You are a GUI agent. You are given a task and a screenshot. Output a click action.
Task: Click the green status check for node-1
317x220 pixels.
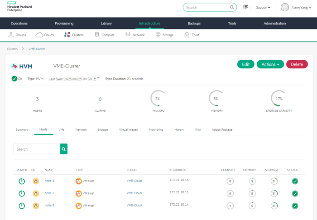pos(295,181)
